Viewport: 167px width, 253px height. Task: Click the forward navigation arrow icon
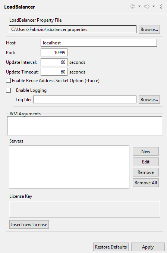pos(147,6)
